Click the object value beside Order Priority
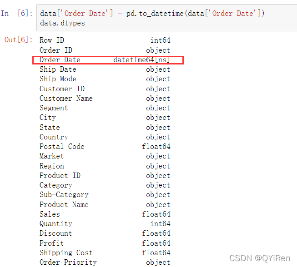 tap(158, 262)
